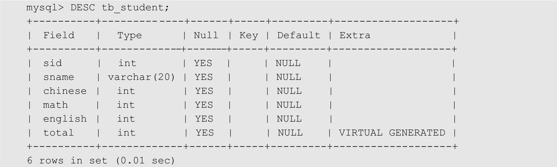Click the varchar(20) type value
This screenshot has height=167, width=557.
point(141,77)
